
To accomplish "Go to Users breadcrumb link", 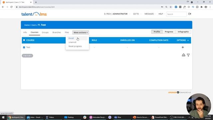I will pyautogui.click(x=34, y=25).
